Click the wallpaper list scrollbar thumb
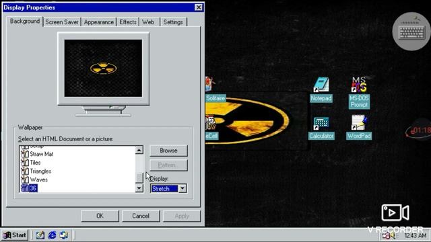431x242 pixels. point(139,177)
